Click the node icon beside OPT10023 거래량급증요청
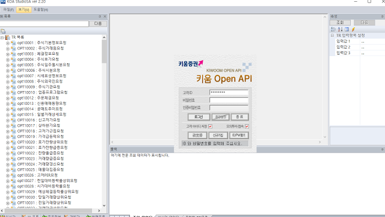The width and height of the screenshot is (385, 217). pyautogui.click(x=13, y=159)
